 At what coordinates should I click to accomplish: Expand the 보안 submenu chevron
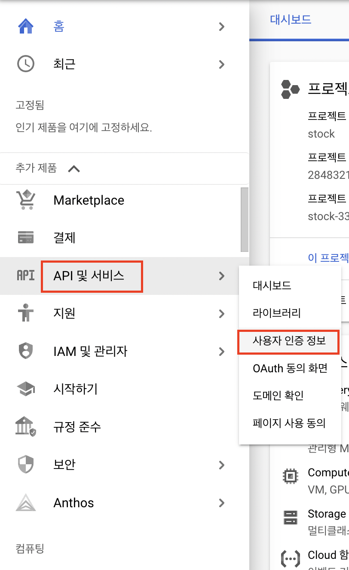point(222,465)
